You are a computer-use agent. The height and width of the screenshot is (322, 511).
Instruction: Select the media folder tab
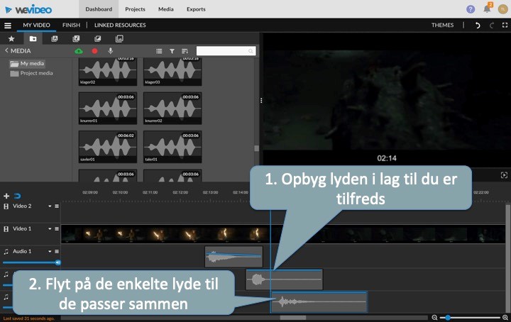tap(33, 39)
